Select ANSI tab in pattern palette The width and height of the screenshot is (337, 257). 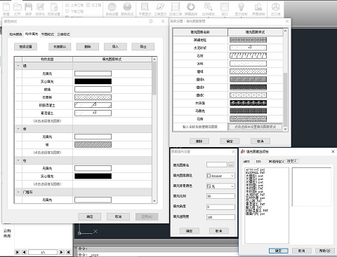tap(246, 161)
